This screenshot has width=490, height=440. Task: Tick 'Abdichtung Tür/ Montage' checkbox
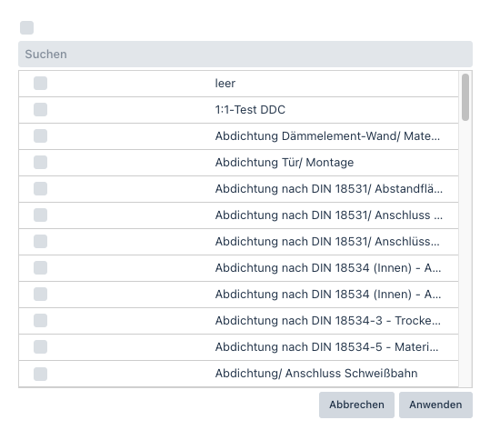tap(41, 162)
